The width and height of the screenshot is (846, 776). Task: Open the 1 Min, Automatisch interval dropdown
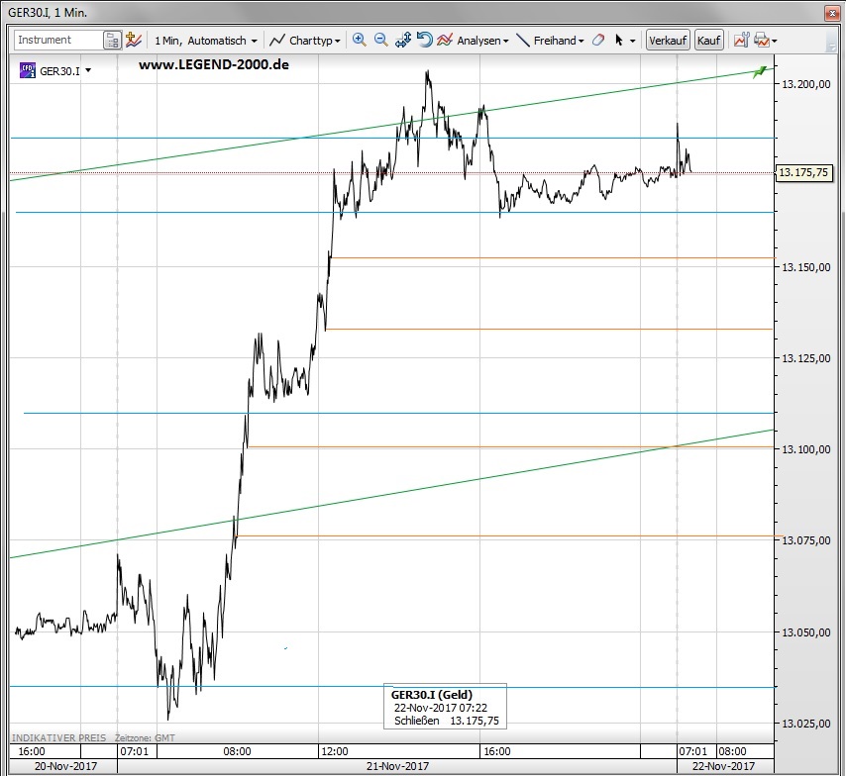coord(206,41)
